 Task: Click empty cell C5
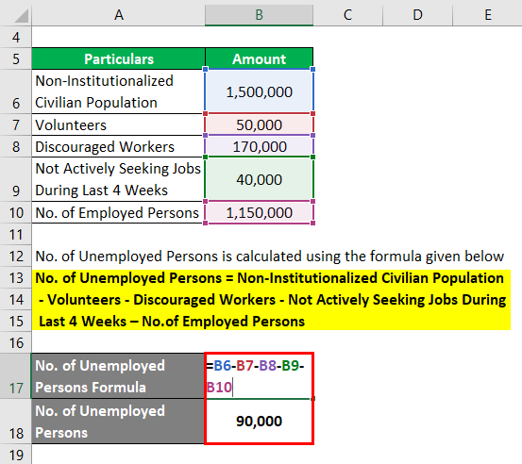tap(348, 58)
